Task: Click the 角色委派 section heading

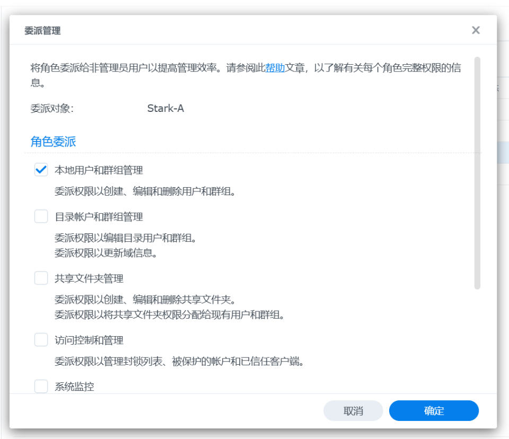Action: point(53,142)
